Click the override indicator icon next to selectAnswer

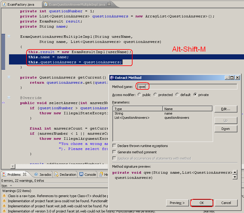[x=3, y=103]
